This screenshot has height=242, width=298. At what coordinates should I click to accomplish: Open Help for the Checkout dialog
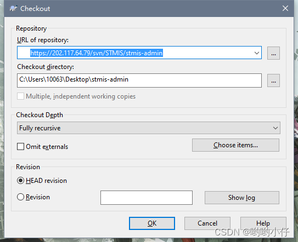(x=263, y=223)
